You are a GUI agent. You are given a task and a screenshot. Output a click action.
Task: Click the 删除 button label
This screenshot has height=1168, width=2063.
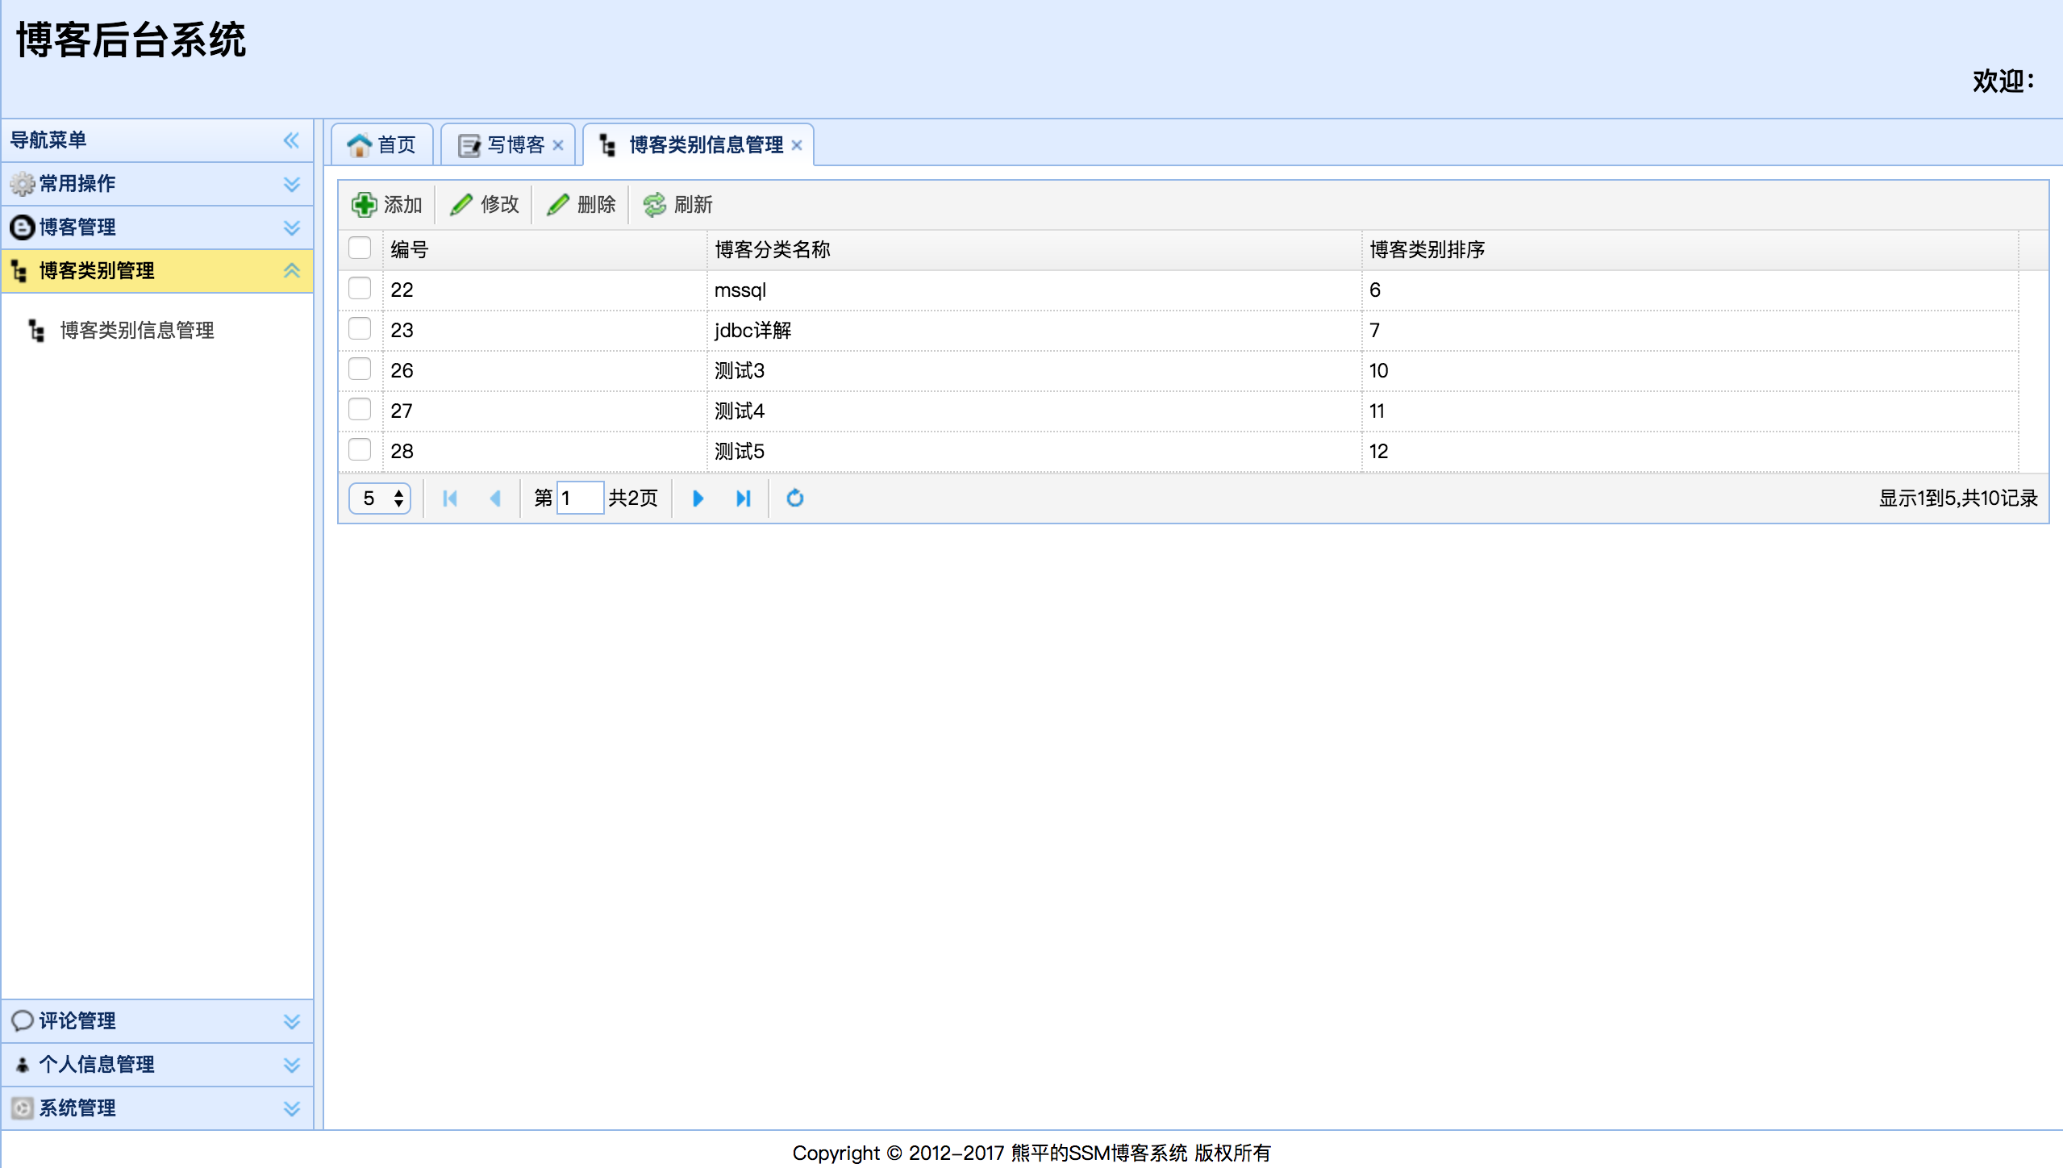point(597,205)
